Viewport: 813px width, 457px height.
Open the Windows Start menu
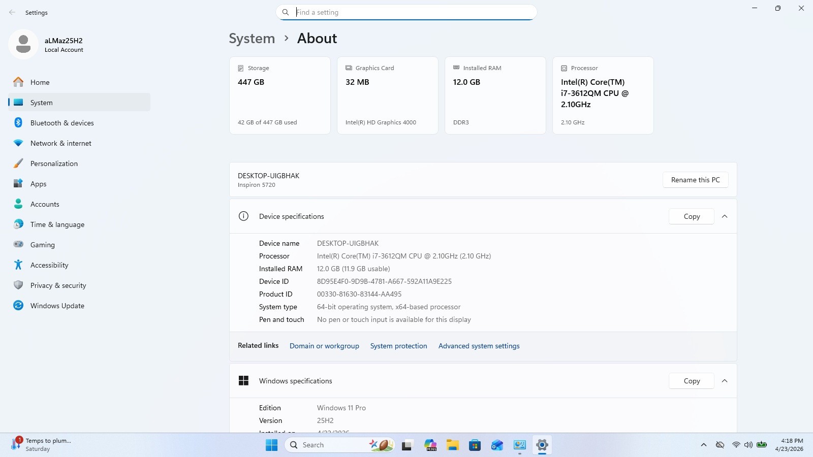click(272, 445)
